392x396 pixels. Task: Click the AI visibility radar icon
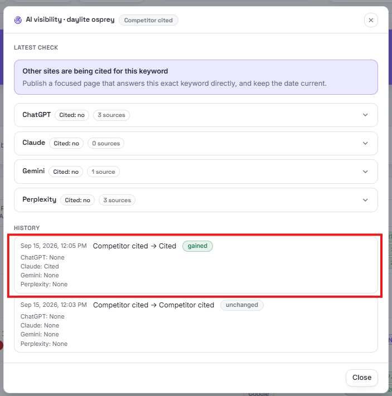[18, 20]
